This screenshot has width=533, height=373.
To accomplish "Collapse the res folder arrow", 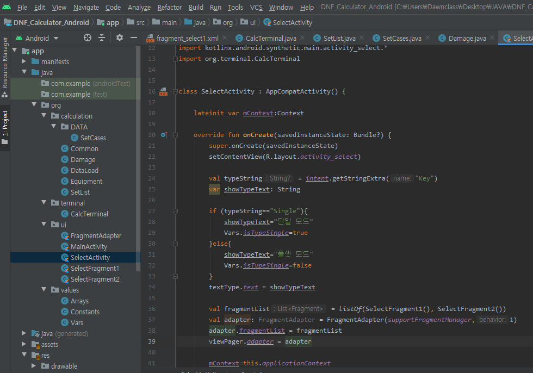I will [24, 355].
